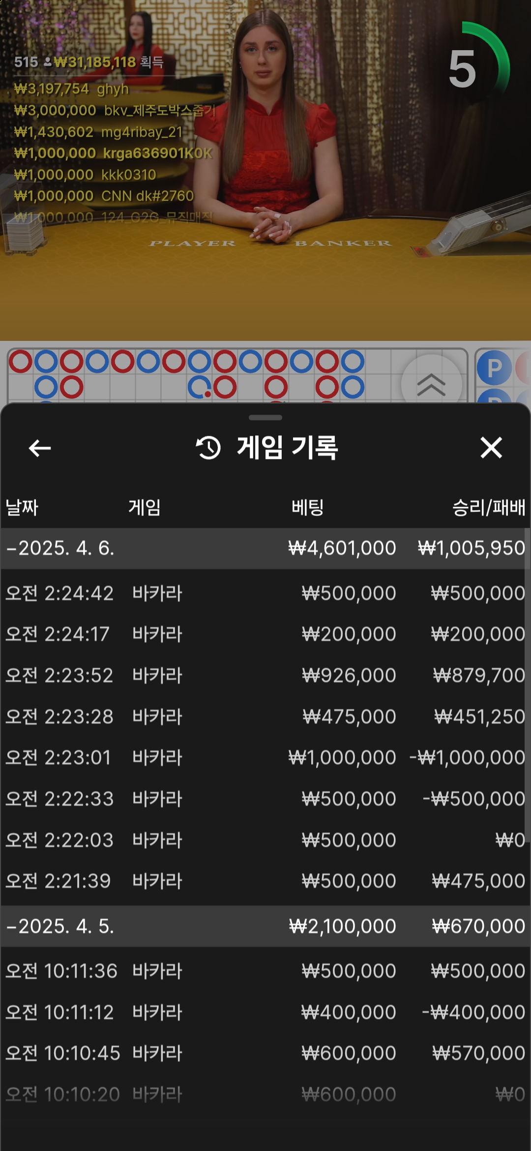Open the 오전 2:22:33 바카라 record

coord(265,799)
